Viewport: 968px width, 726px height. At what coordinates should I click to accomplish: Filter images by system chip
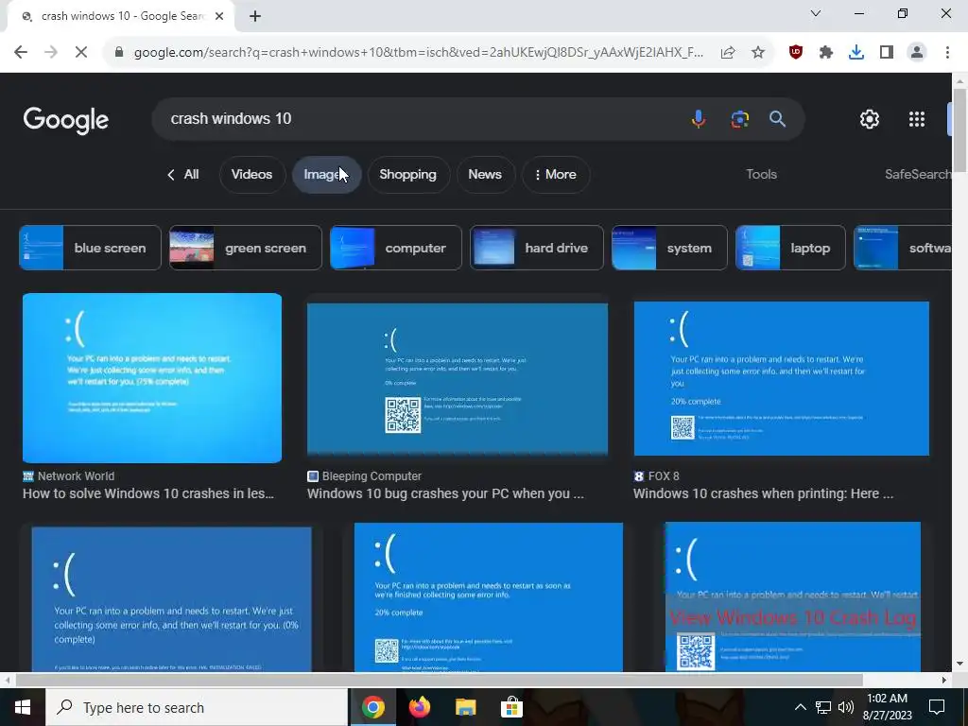pos(669,249)
